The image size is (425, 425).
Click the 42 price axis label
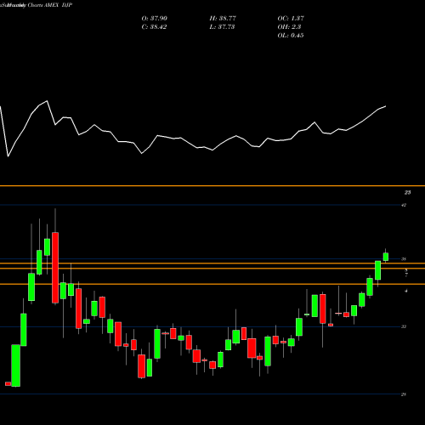404,205
